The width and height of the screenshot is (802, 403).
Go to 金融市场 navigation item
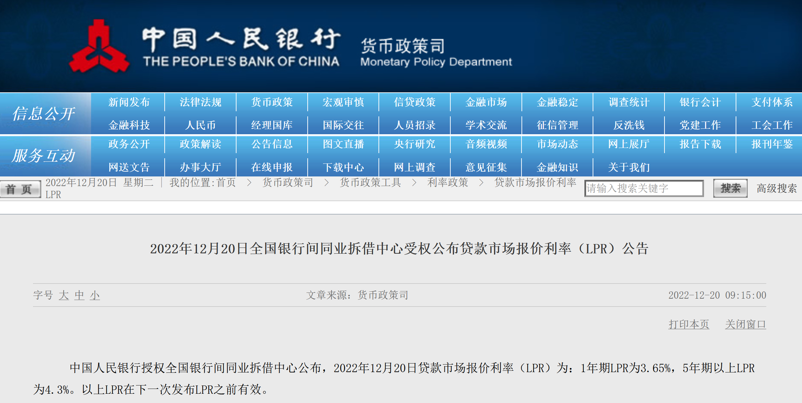click(486, 102)
